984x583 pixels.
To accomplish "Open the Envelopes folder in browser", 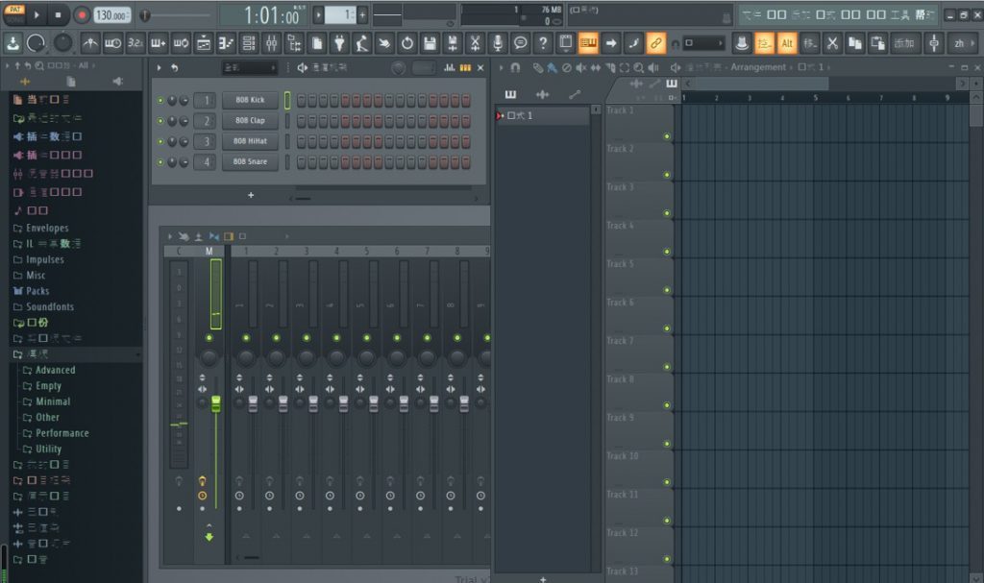I will click(47, 229).
